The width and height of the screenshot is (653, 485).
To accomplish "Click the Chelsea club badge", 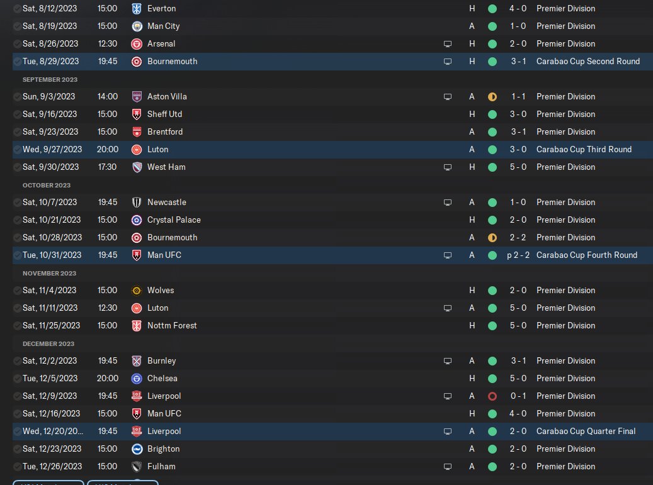I will [x=136, y=379].
